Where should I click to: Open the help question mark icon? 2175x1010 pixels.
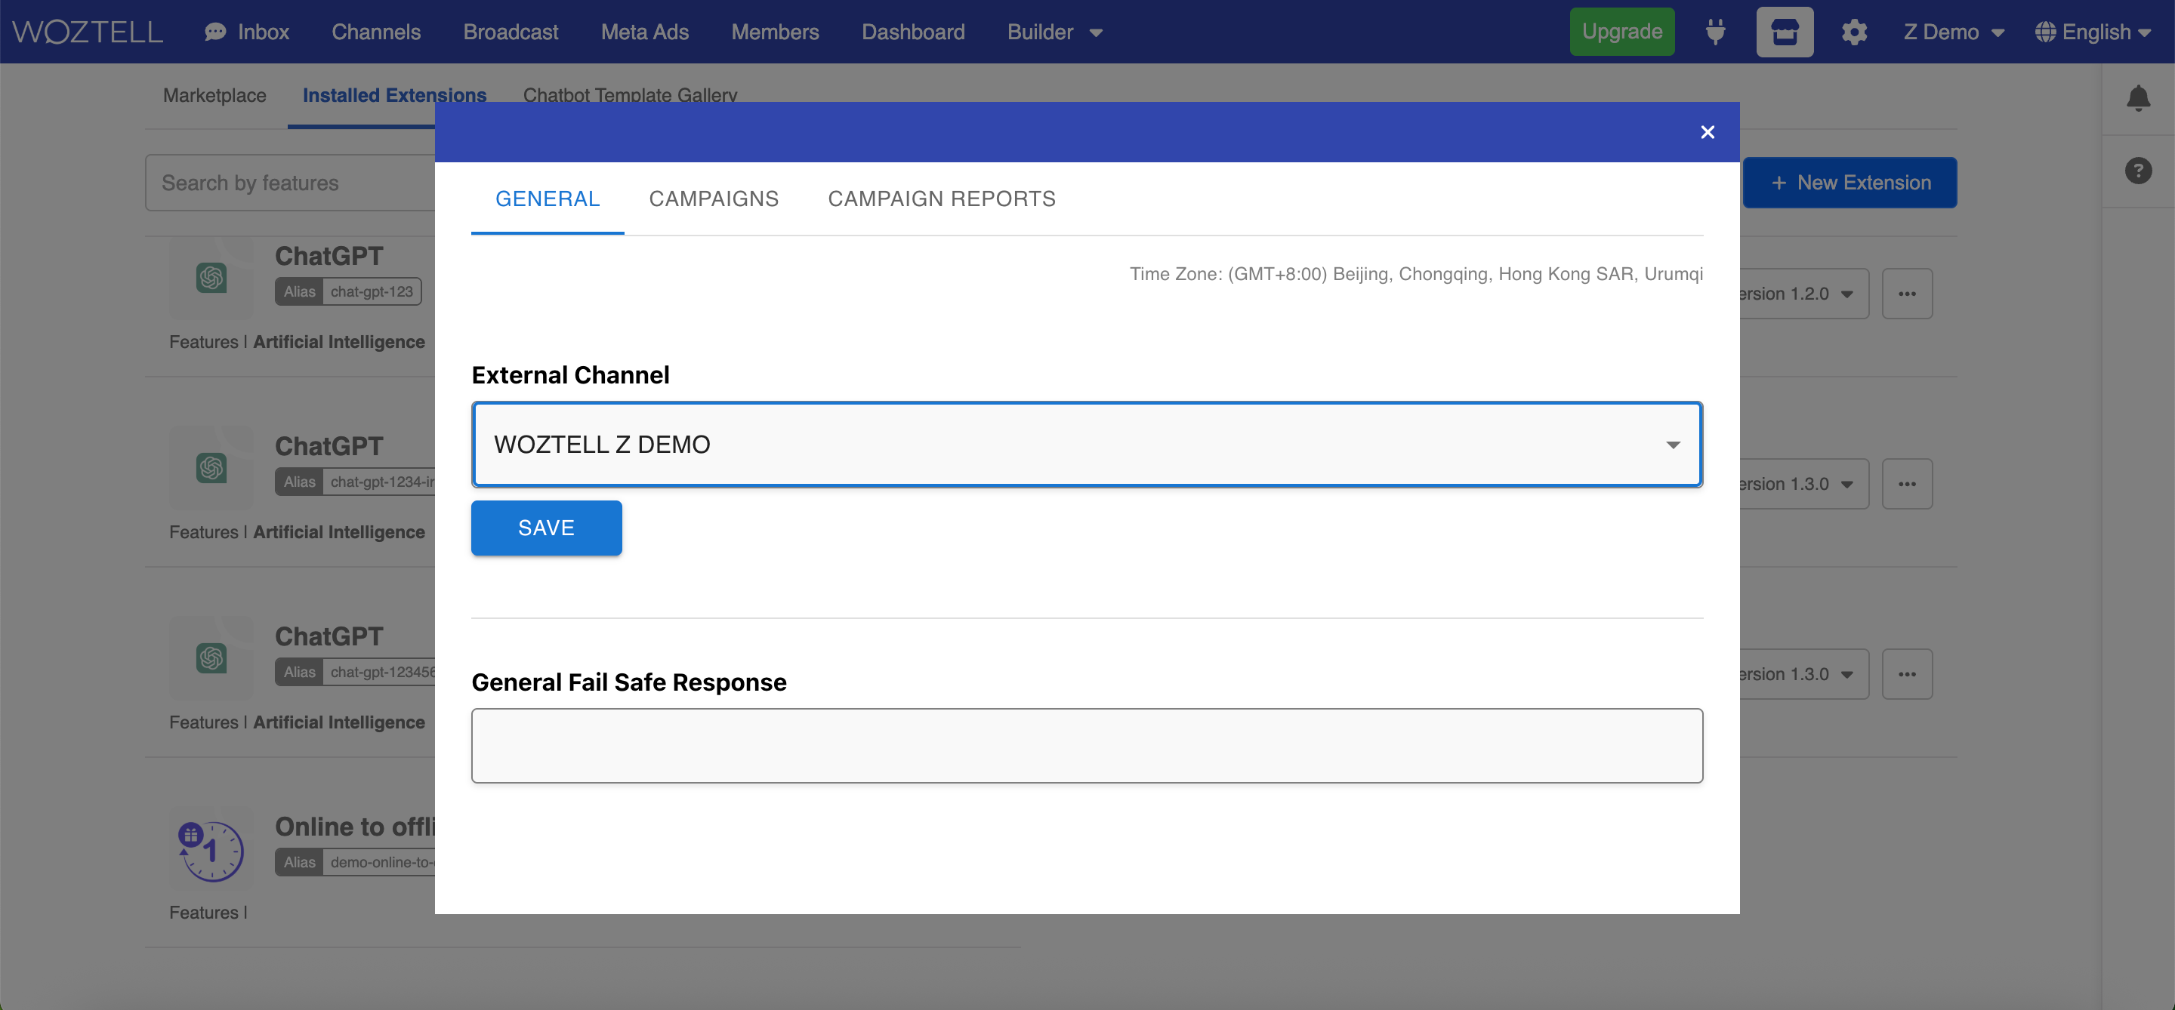tap(2138, 171)
